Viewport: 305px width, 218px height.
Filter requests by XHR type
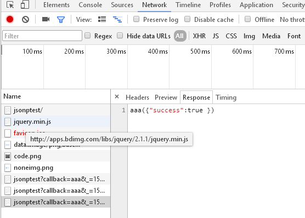pyautogui.click(x=199, y=36)
